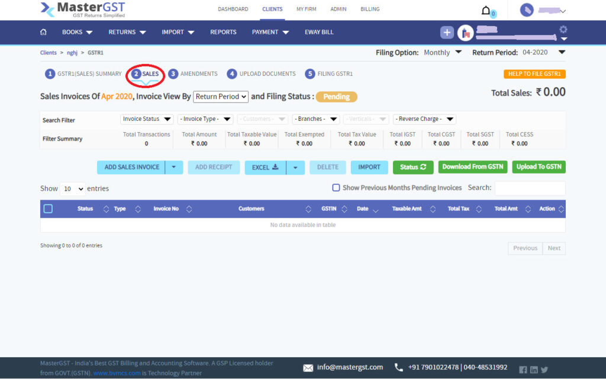This screenshot has height=379, width=606.
Task: Enable Show Previous Months Pending Invoices checkbox
Action: (336, 188)
